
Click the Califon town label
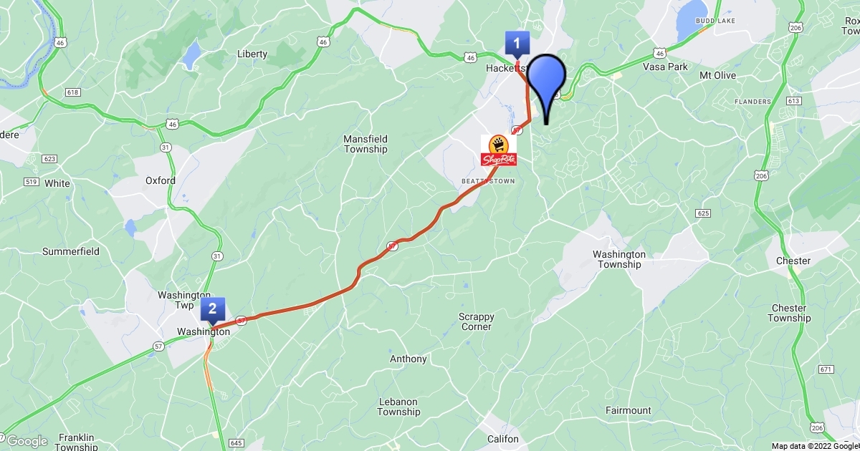coord(502,438)
